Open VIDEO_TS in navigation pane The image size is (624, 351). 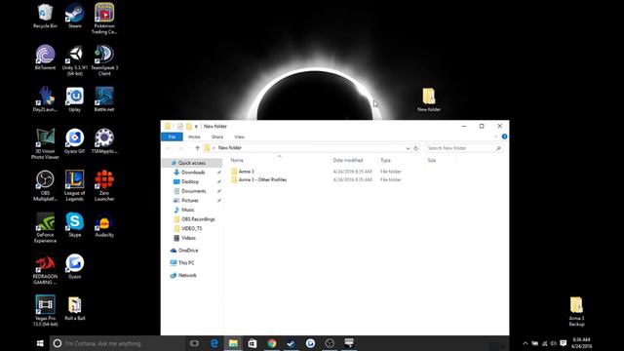coord(191,228)
